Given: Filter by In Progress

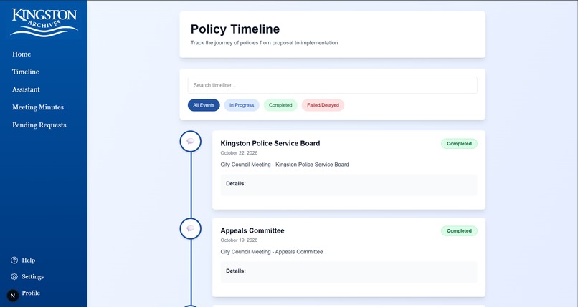Looking at the screenshot, I should click(x=242, y=105).
